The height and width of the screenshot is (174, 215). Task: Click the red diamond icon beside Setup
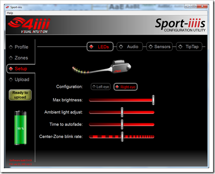[x=11, y=69]
